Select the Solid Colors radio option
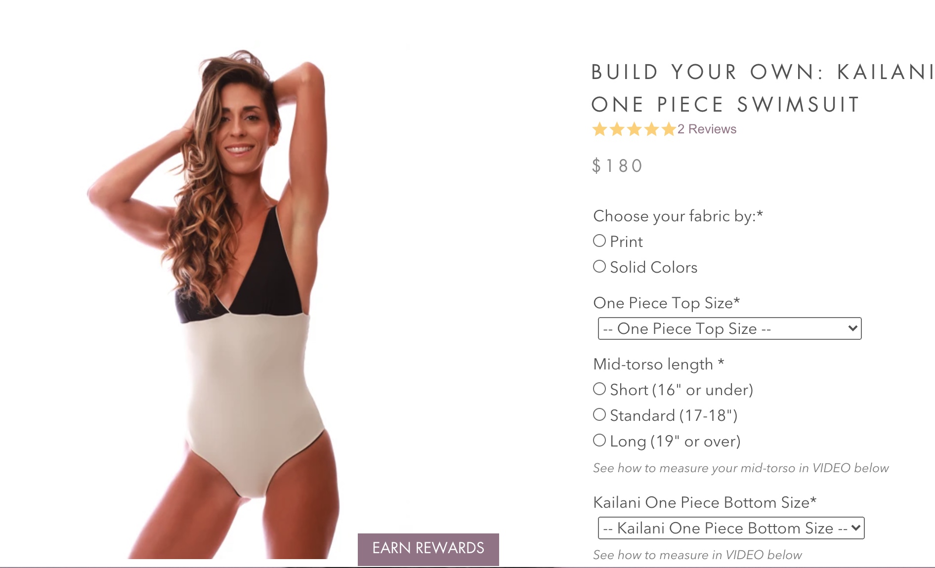The height and width of the screenshot is (568, 935). coord(599,267)
